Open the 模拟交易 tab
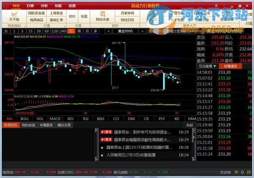 coord(64,125)
